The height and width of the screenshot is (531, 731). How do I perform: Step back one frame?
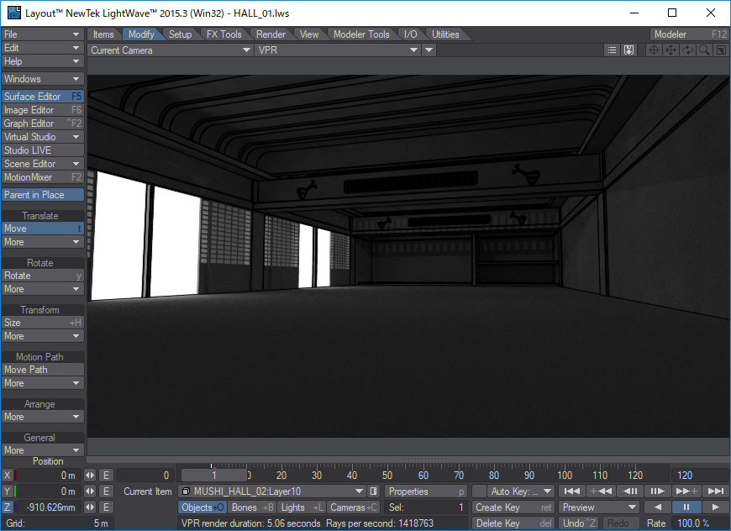pos(630,491)
